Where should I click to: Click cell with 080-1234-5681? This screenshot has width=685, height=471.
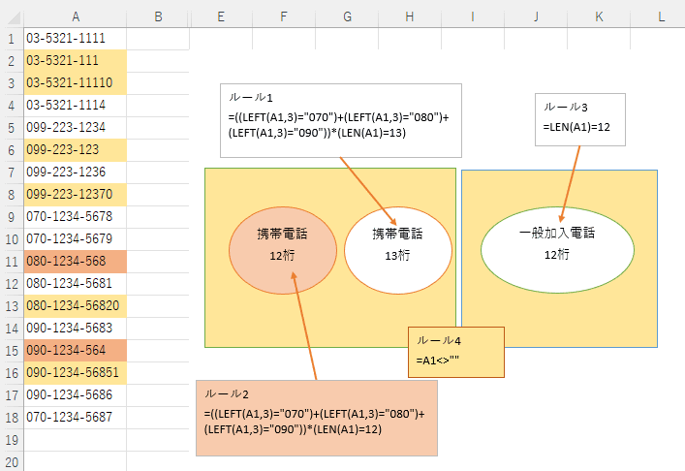76,284
